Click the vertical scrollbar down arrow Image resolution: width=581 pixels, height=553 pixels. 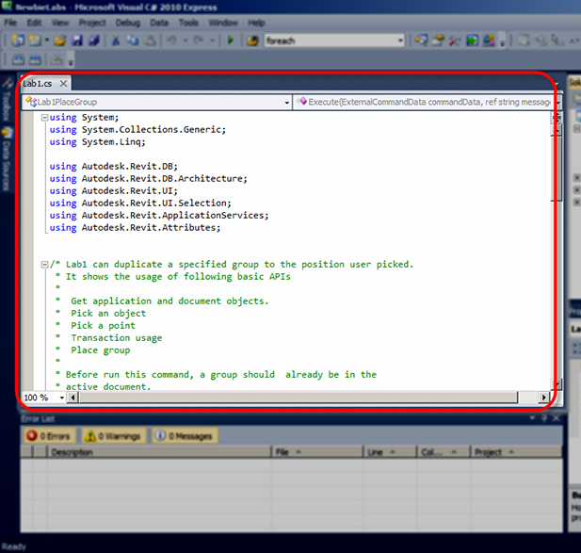pos(557,383)
